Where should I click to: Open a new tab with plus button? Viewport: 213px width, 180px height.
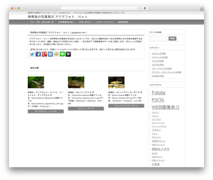coord(202,9)
